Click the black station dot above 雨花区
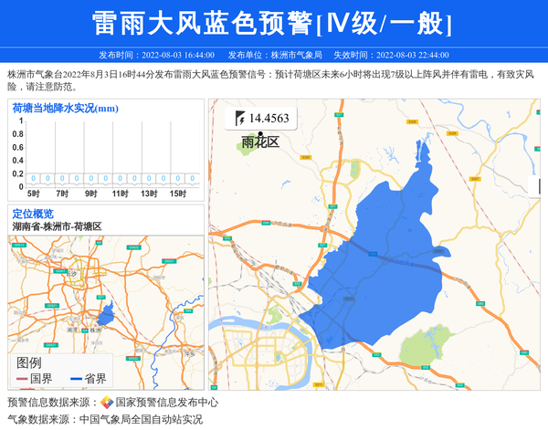548x430 pixels. point(259,133)
